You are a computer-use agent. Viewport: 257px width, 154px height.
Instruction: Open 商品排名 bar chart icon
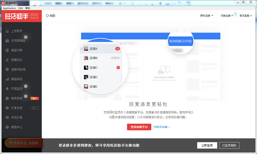[x=7, y=79]
